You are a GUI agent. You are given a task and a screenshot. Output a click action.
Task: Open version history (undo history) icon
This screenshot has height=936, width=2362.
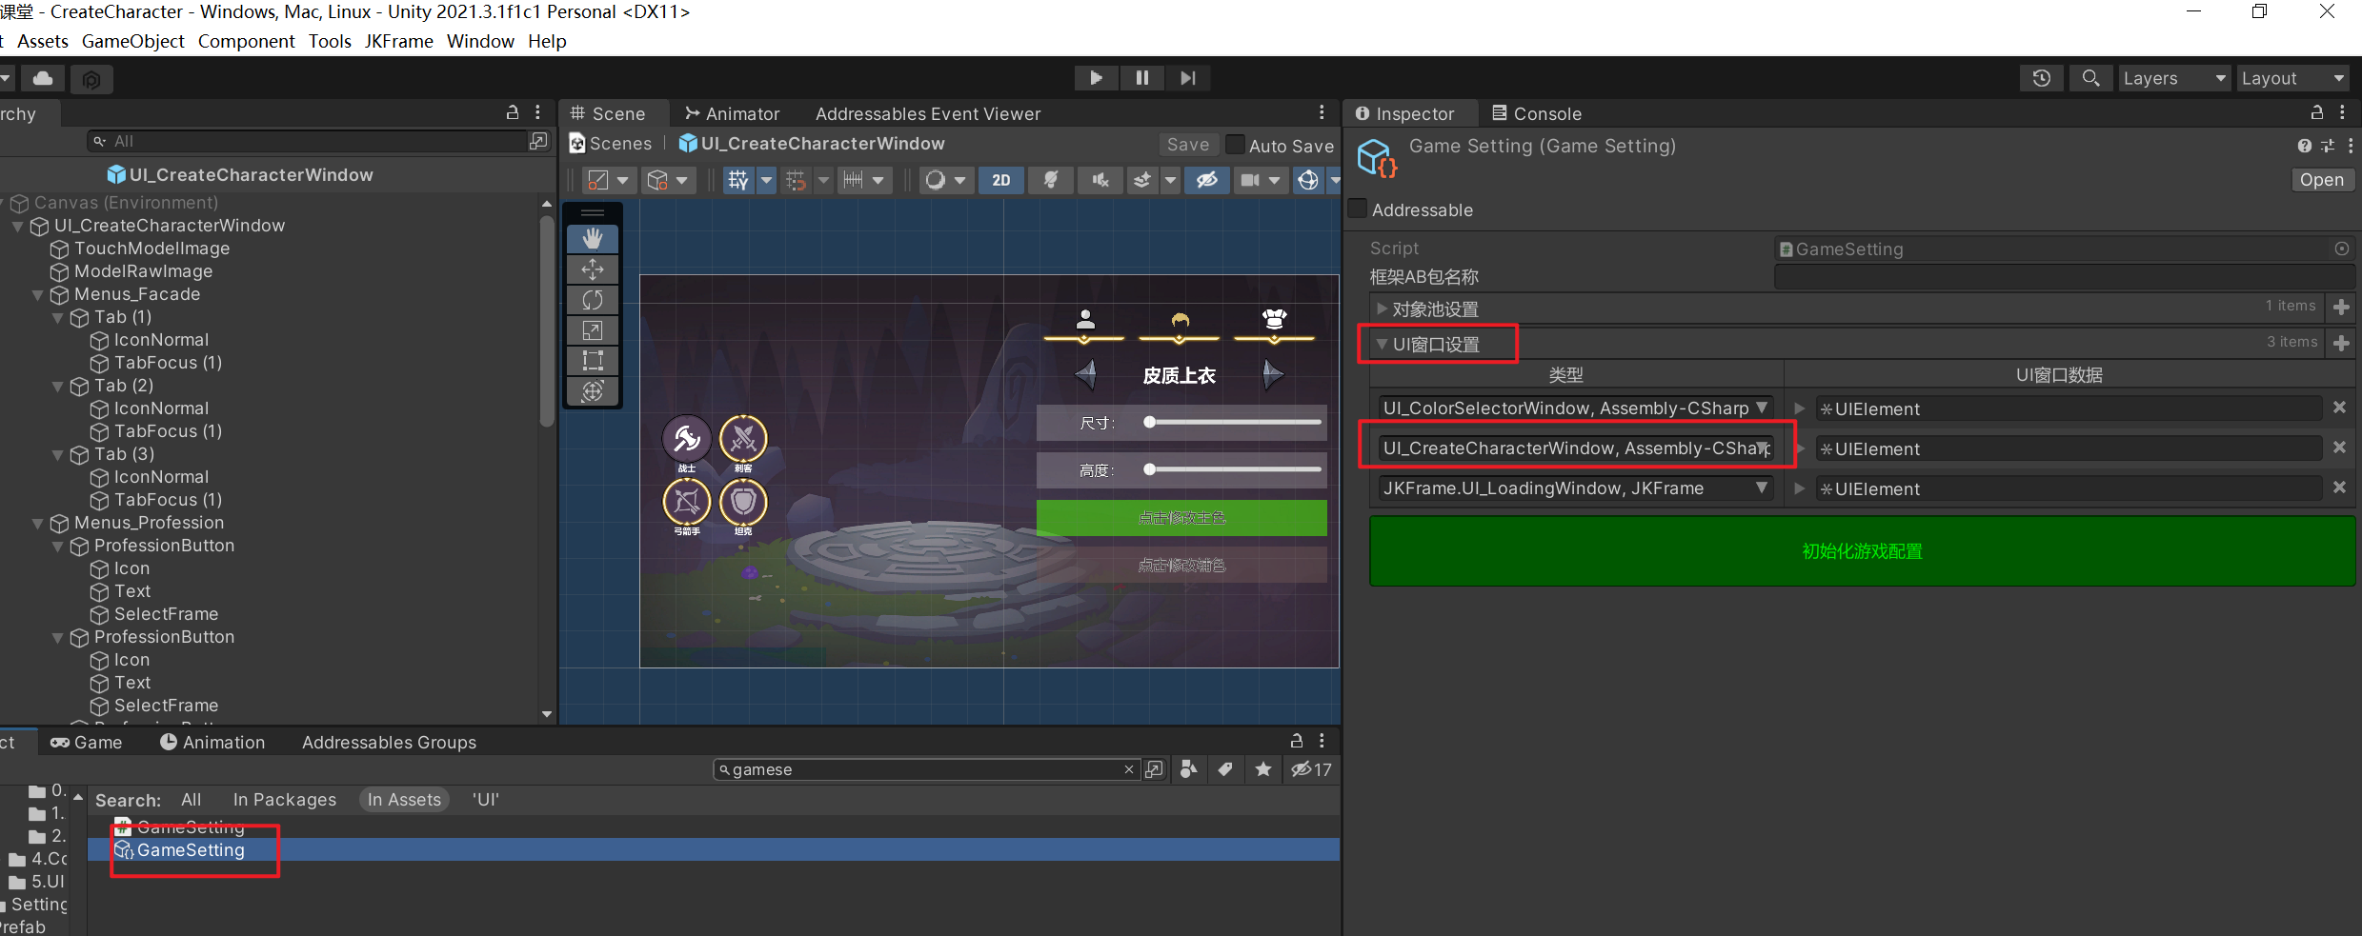2042,78
